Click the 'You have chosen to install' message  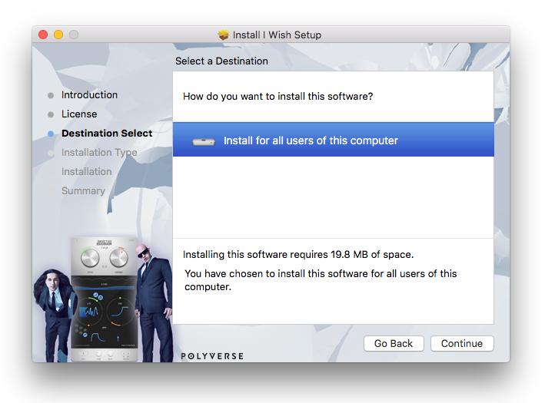tap(321, 280)
